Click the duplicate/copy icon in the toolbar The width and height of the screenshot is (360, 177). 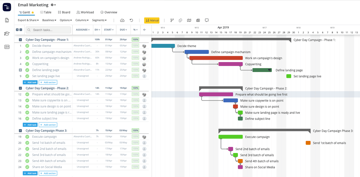[180, 20]
